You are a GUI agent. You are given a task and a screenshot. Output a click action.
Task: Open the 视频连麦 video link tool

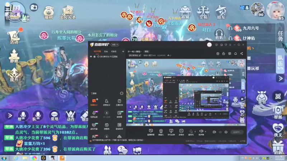[x=94, y=114]
